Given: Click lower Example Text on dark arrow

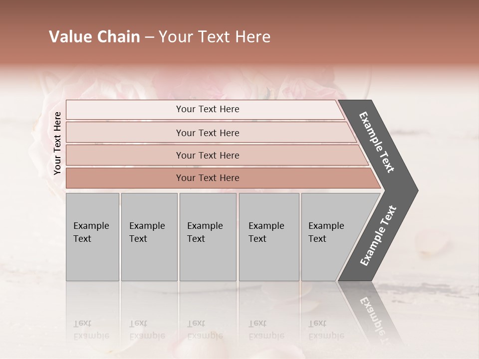Looking at the screenshot, I should tap(378, 236).
